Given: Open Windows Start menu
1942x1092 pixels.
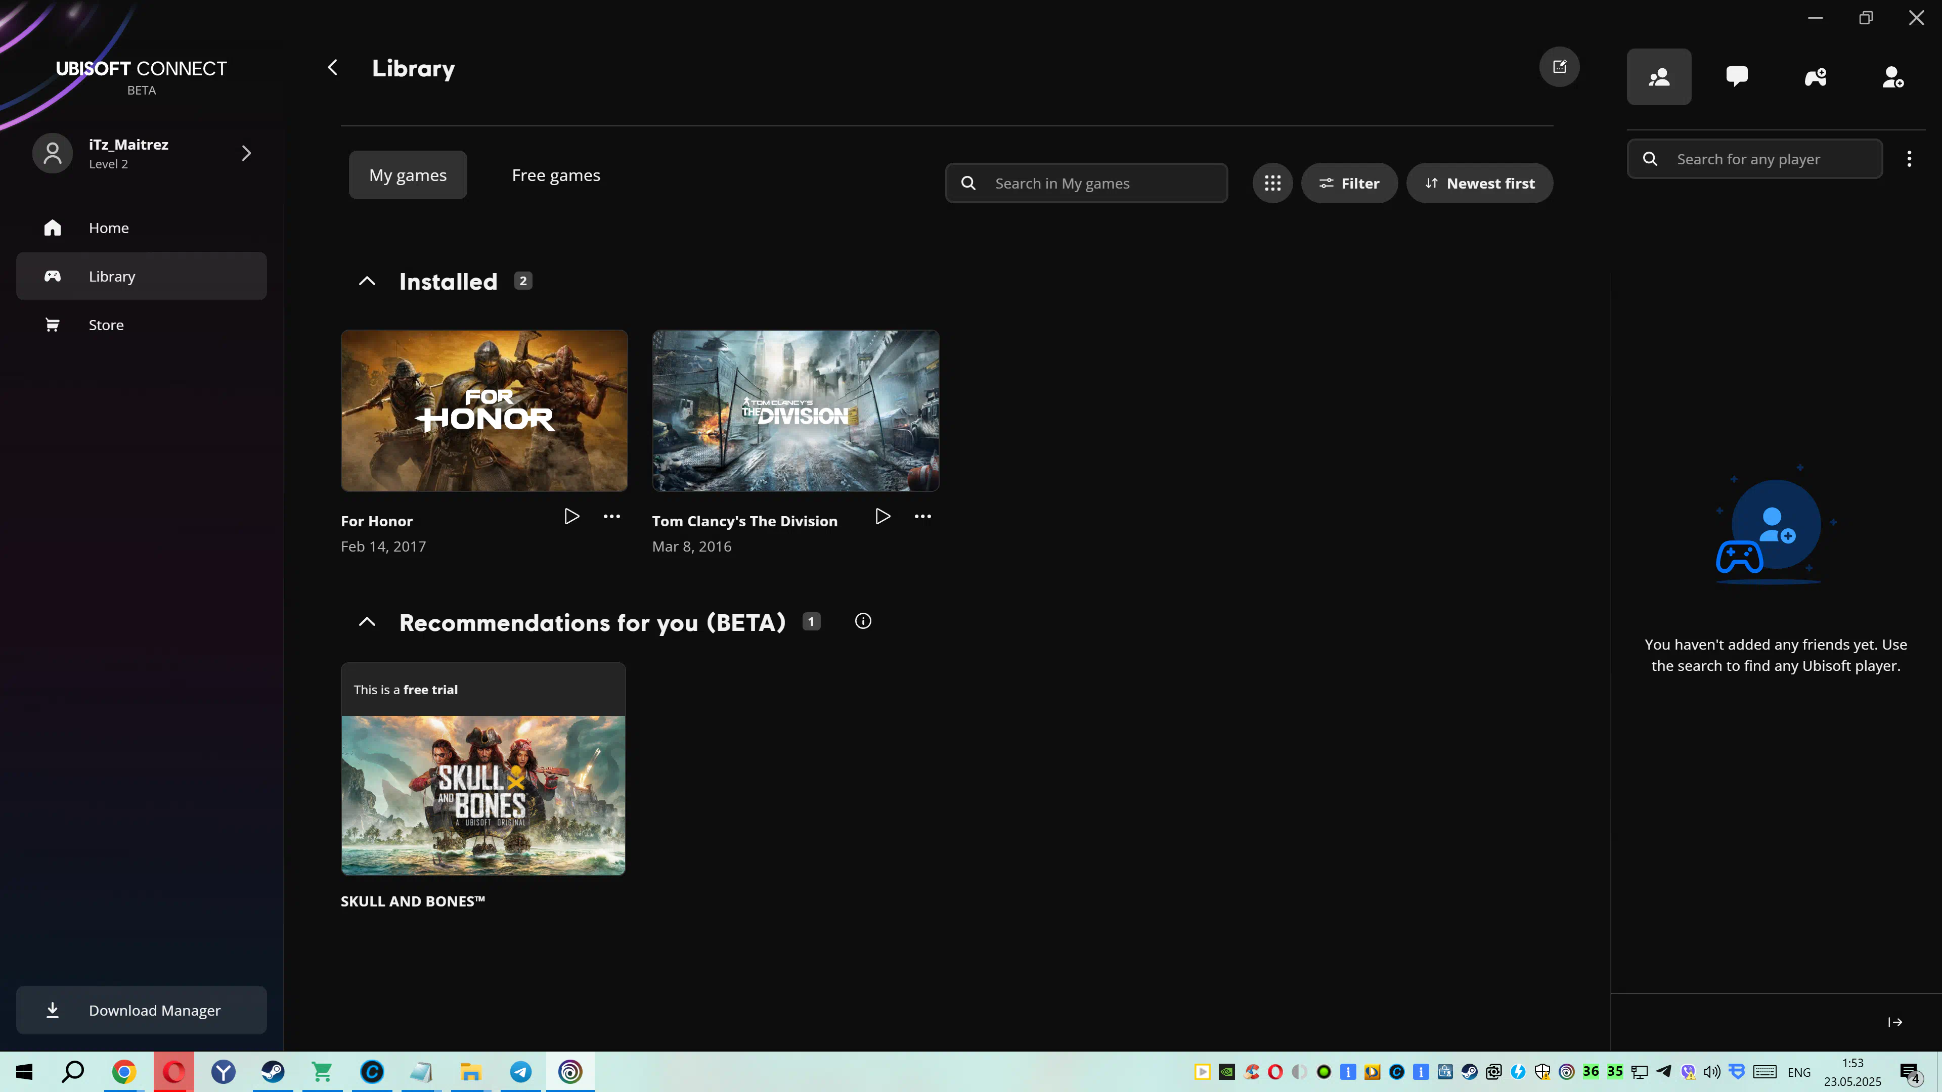Looking at the screenshot, I should coord(24,1072).
